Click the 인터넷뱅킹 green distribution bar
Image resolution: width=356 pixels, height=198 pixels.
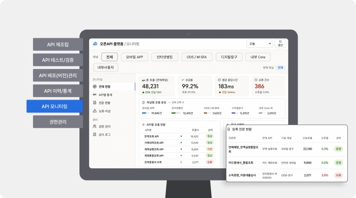[x=176, y=113]
